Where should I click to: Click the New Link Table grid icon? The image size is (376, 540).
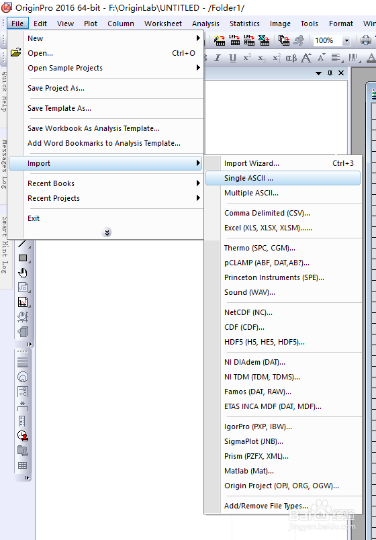point(23,465)
